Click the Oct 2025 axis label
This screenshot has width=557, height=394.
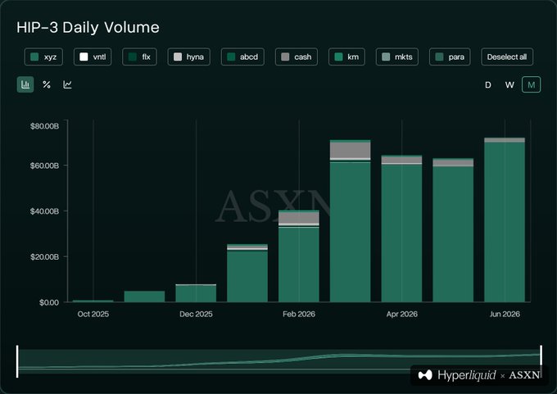coord(93,314)
